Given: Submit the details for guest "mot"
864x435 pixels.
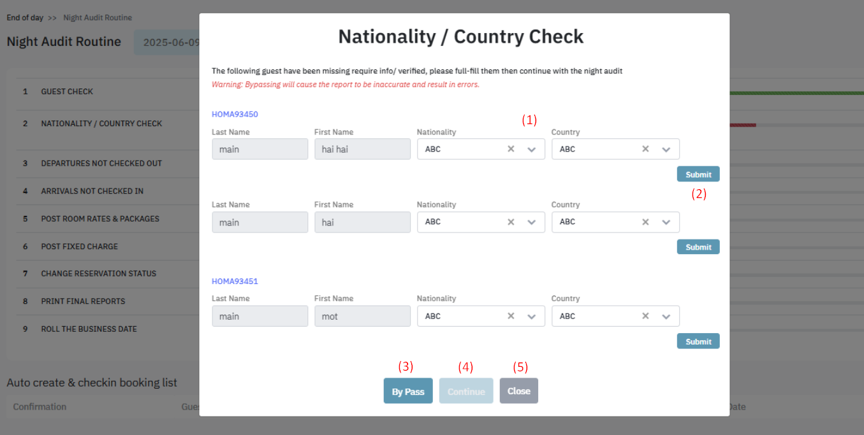Looking at the screenshot, I should pyautogui.click(x=698, y=341).
